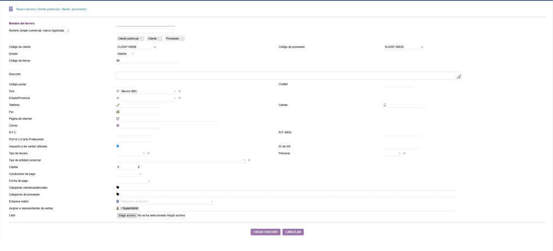Expand the Estado dropdown set to Abierta
The image size is (553, 251).
pyautogui.click(x=126, y=54)
